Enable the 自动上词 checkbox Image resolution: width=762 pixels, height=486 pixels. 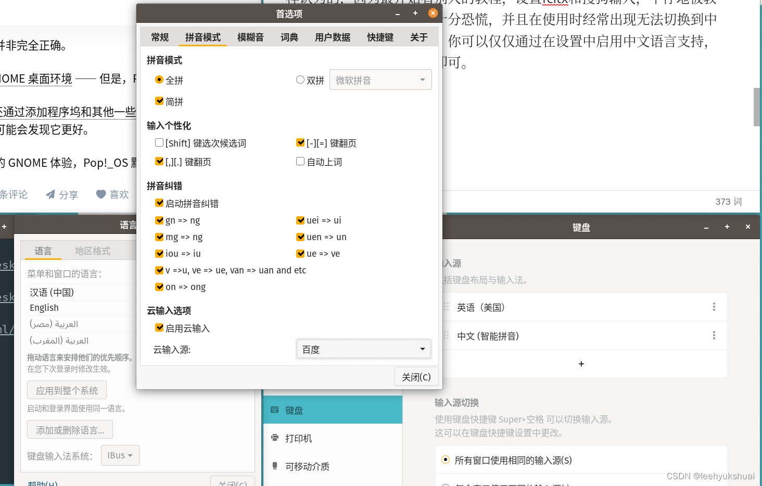click(300, 161)
